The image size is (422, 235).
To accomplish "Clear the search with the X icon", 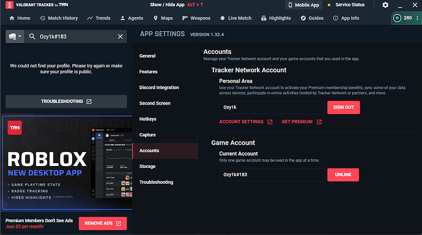I will coord(120,37).
